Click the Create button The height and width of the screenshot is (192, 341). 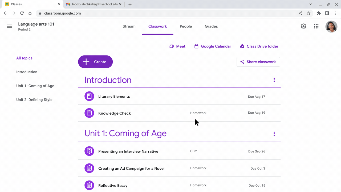pyautogui.click(x=95, y=62)
